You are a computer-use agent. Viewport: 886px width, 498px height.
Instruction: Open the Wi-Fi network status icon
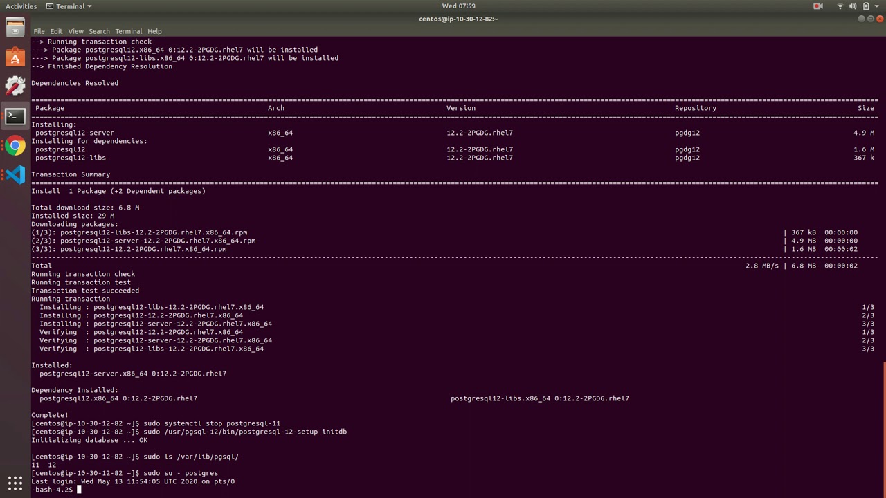pyautogui.click(x=840, y=6)
